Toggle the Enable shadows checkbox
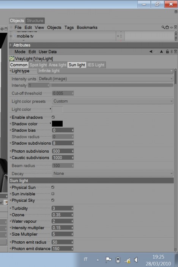Viewport: 178px width, 267px height. (53, 117)
